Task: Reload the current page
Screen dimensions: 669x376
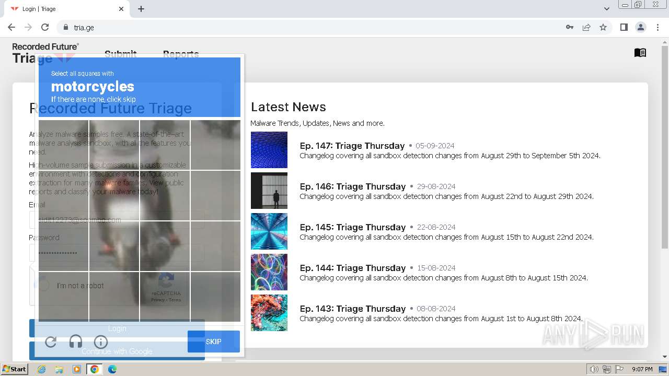Action: (45, 27)
